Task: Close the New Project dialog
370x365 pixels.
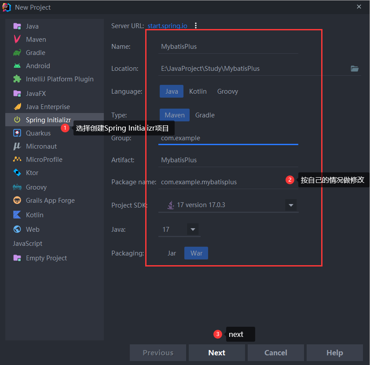Action: pos(359,7)
